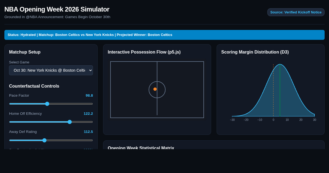Click the Pace Factor value 98.8

89,96
